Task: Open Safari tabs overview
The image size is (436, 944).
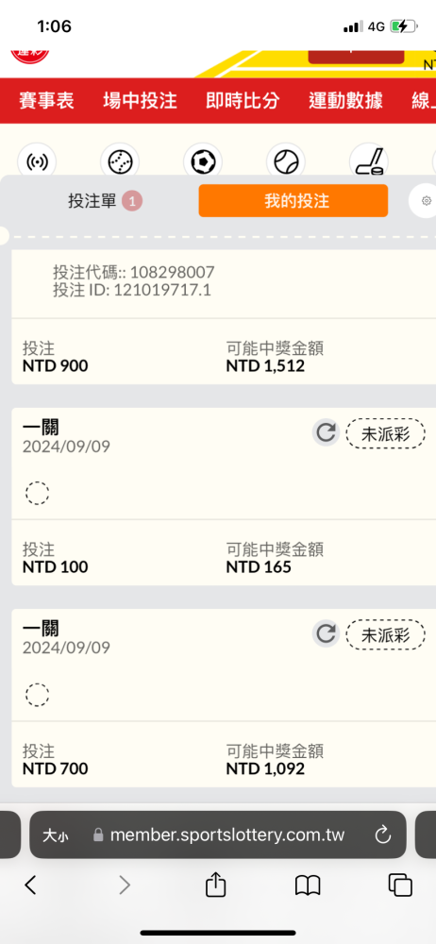Action: coord(400,885)
